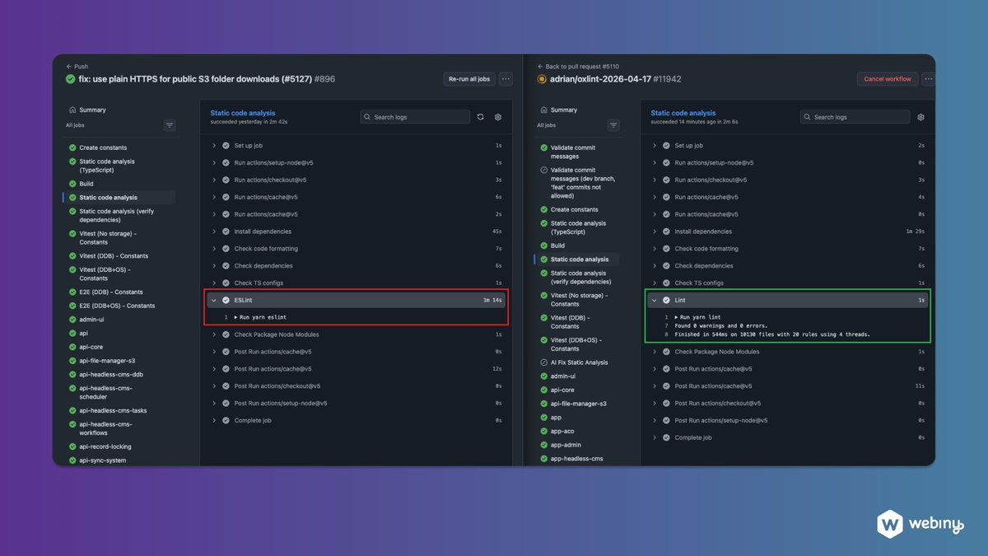Expand Complete job step in right window
The height and width of the screenshot is (556, 988).
coord(788,437)
